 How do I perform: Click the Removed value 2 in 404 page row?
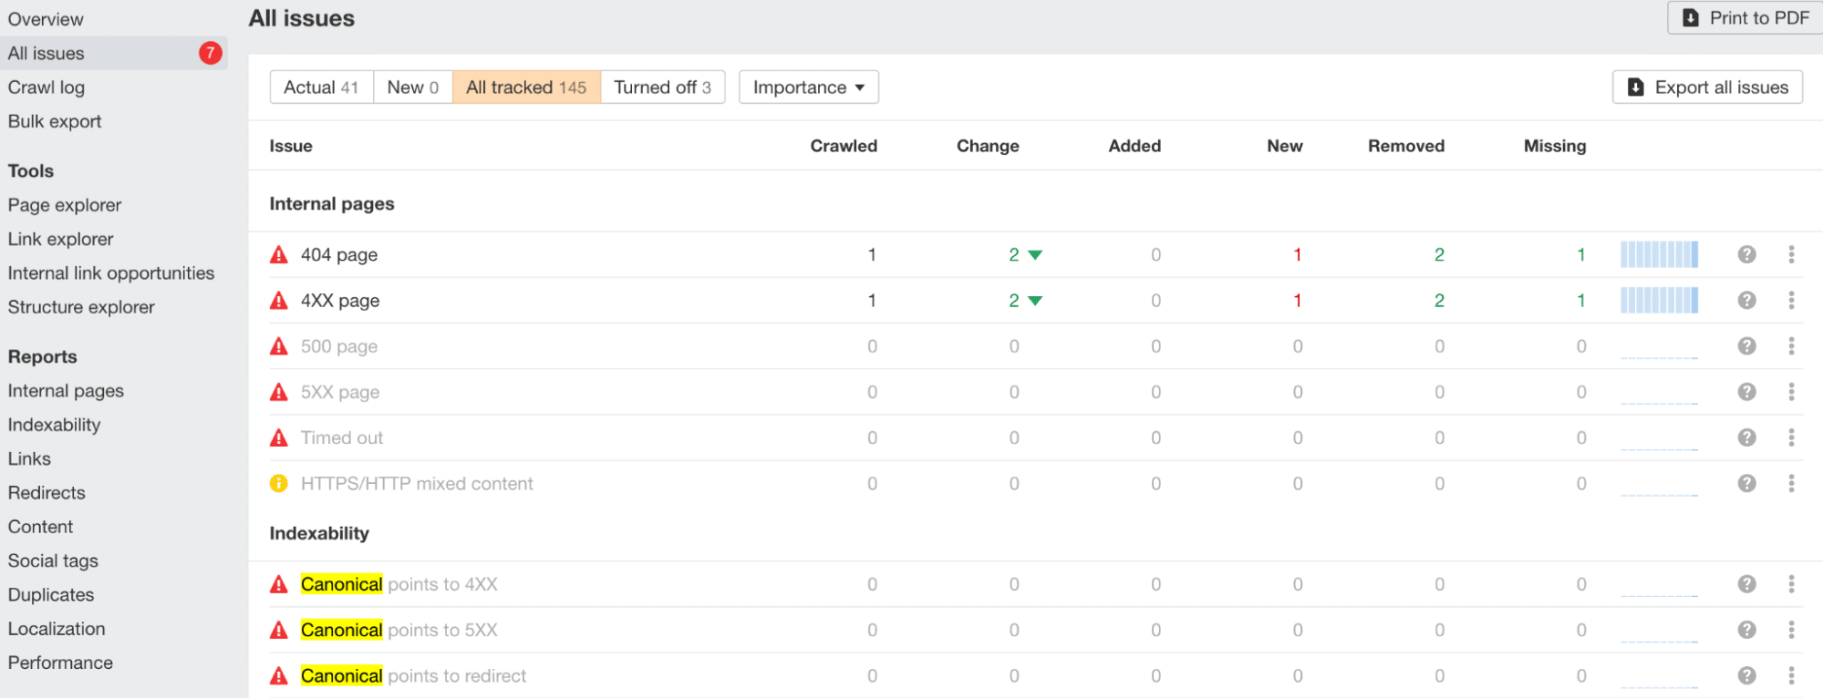click(1439, 255)
